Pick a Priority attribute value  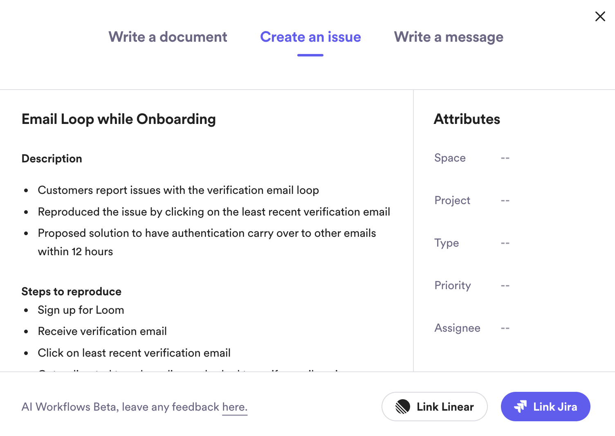pos(505,285)
